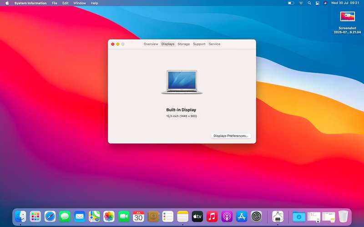The image size is (364, 227).
Task: Open Apple TV app in Dock
Action: click(x=197, y=217)
